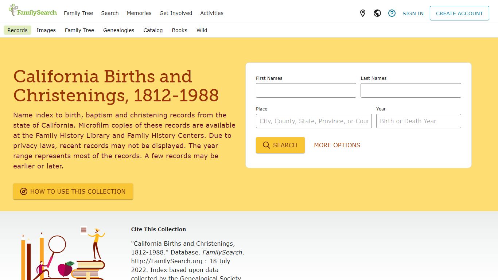Open More Options in the search form

pyautogui.click(x=337, y=145)
